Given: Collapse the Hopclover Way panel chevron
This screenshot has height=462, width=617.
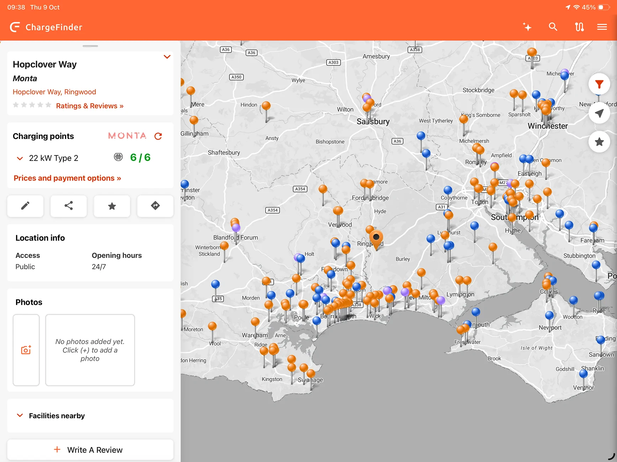Looking at the screenshot, I should [x=167, y=57].
